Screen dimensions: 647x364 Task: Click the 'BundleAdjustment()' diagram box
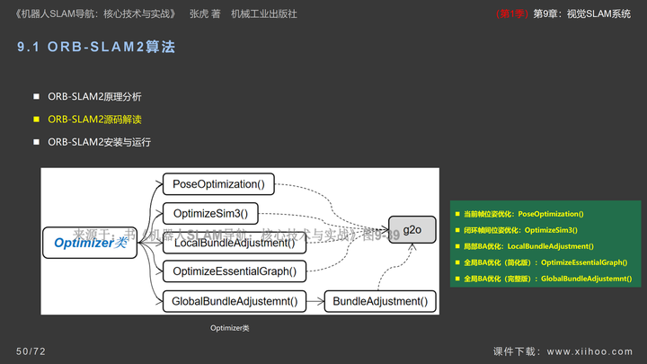[380, 301]
